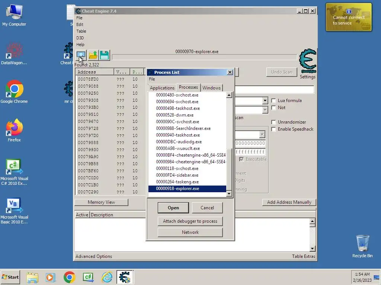Click Cancel in Process List
381x285 pixels.
[207, 208]
